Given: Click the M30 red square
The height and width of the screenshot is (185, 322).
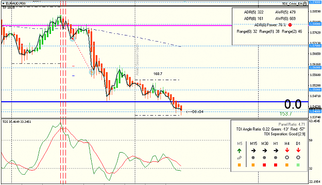Looking at the screenshot, I should (x=264, y=165).
